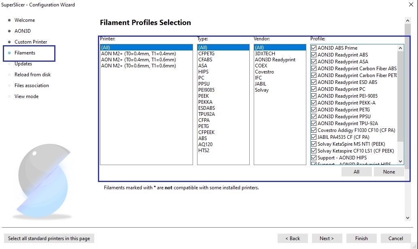Select AQ120 filament type

[223, 144]
